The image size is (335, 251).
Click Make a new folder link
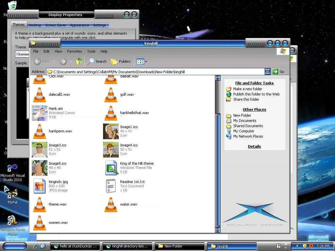(x=247, y=89)
